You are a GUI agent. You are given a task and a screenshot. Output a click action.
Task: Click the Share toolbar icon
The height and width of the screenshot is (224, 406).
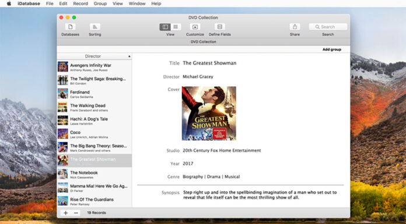295,27
